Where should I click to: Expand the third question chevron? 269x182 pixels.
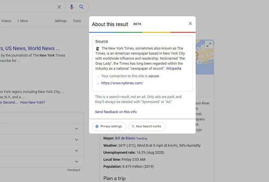76,150
